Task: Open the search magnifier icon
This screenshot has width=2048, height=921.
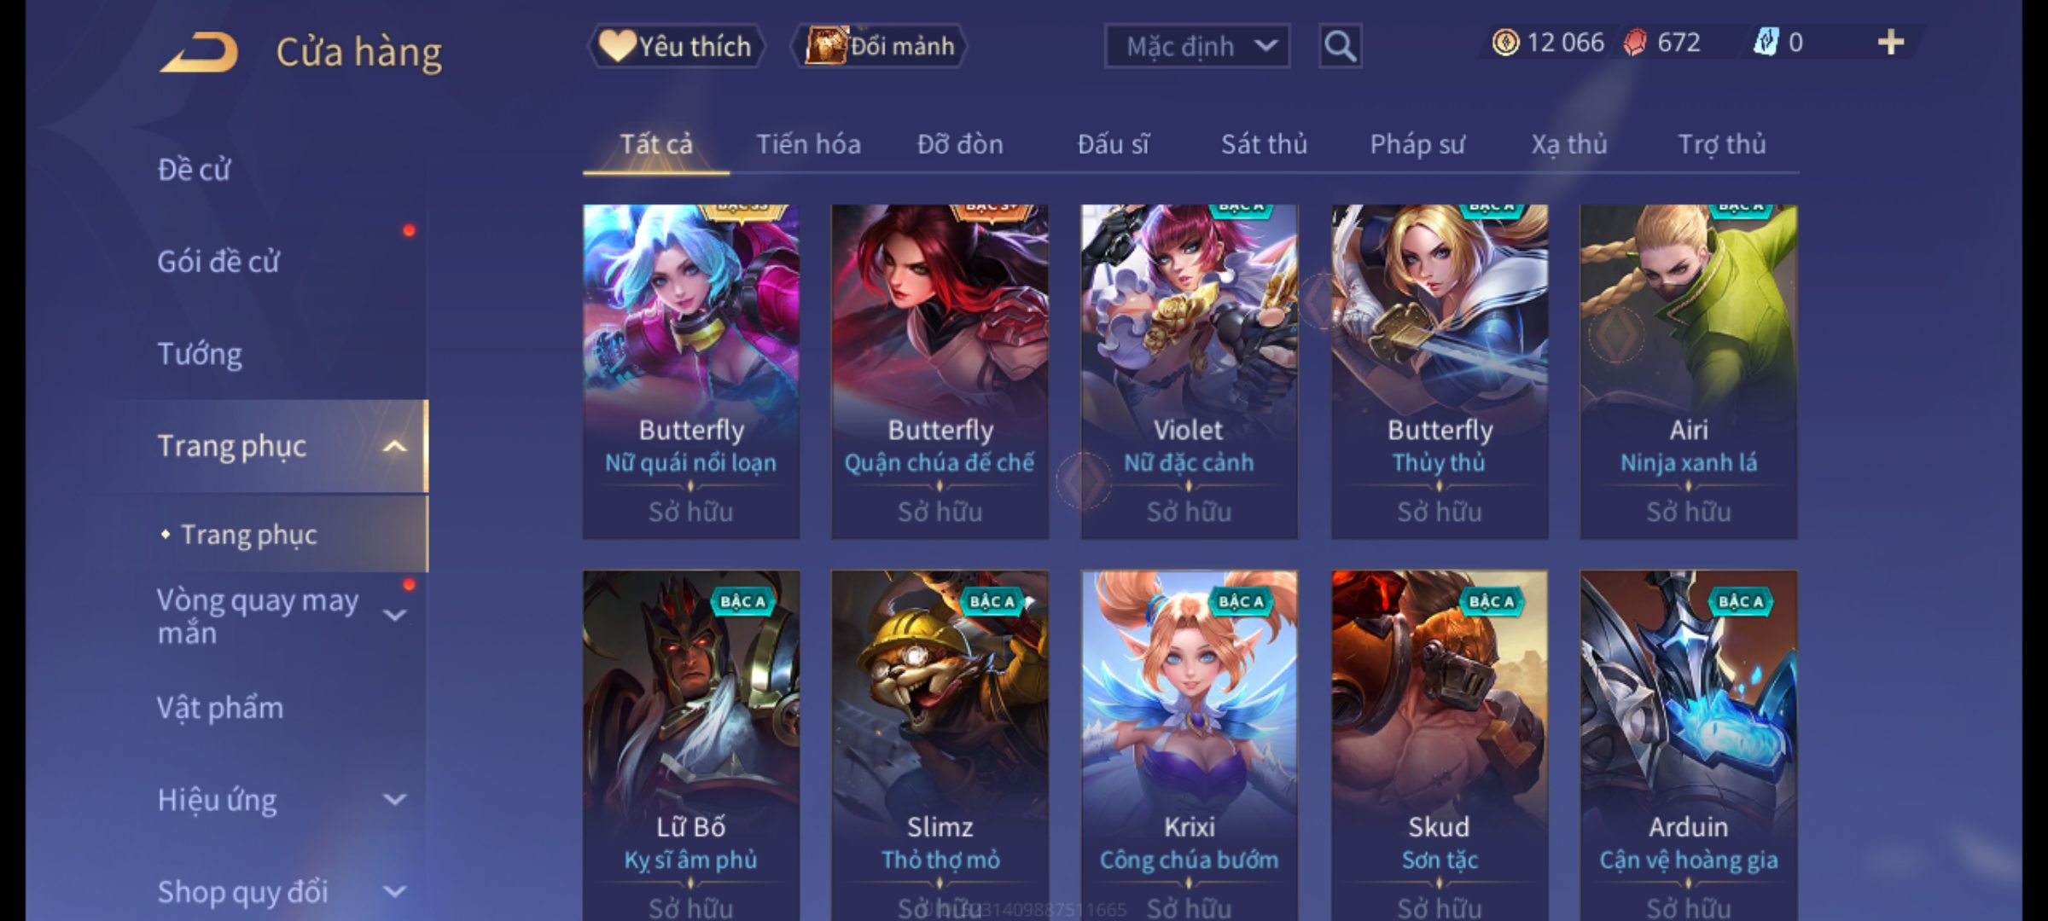Action: (x=1340, y=46)
